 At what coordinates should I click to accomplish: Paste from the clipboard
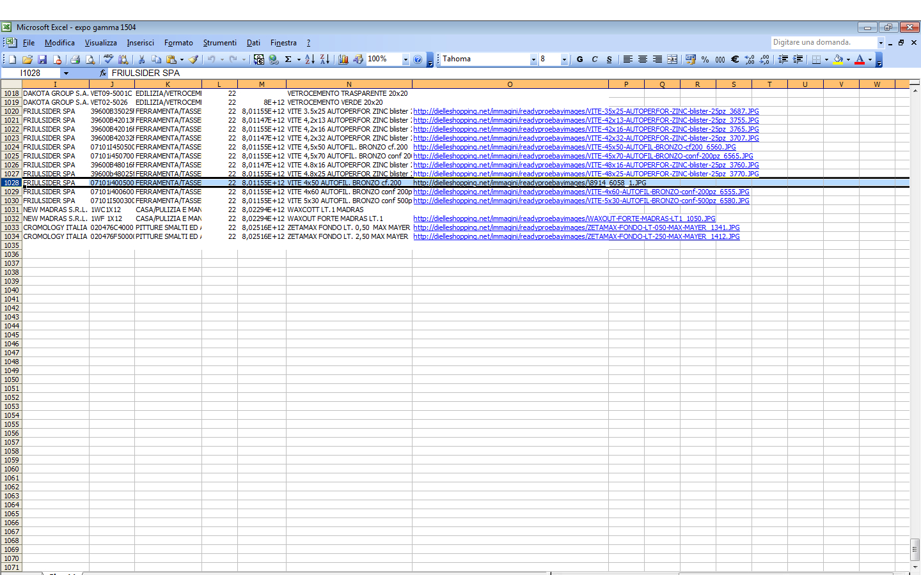(171, 59)
